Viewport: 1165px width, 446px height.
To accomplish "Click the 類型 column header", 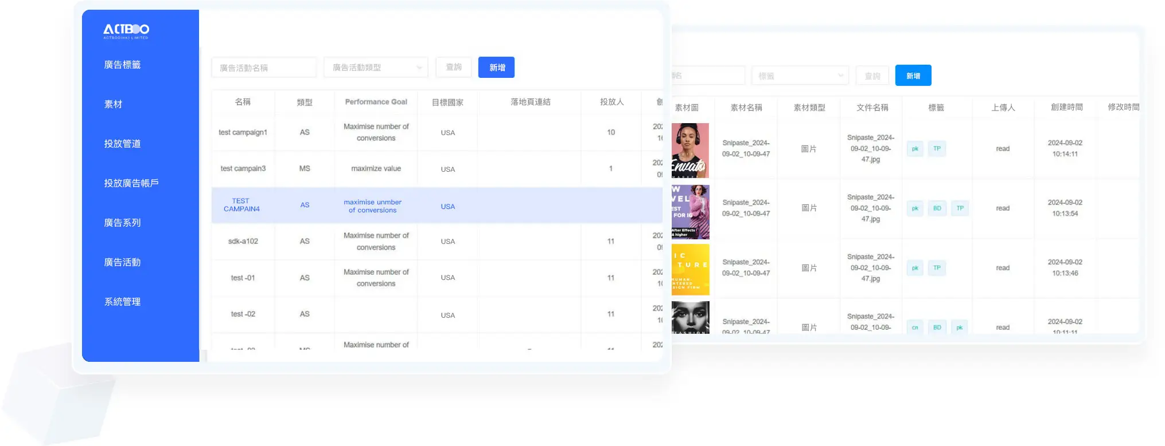I will point(305,102).
